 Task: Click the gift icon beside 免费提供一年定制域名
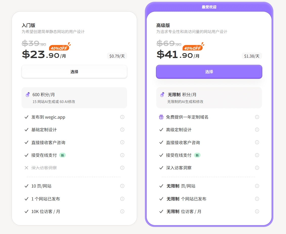pos(161,117)
